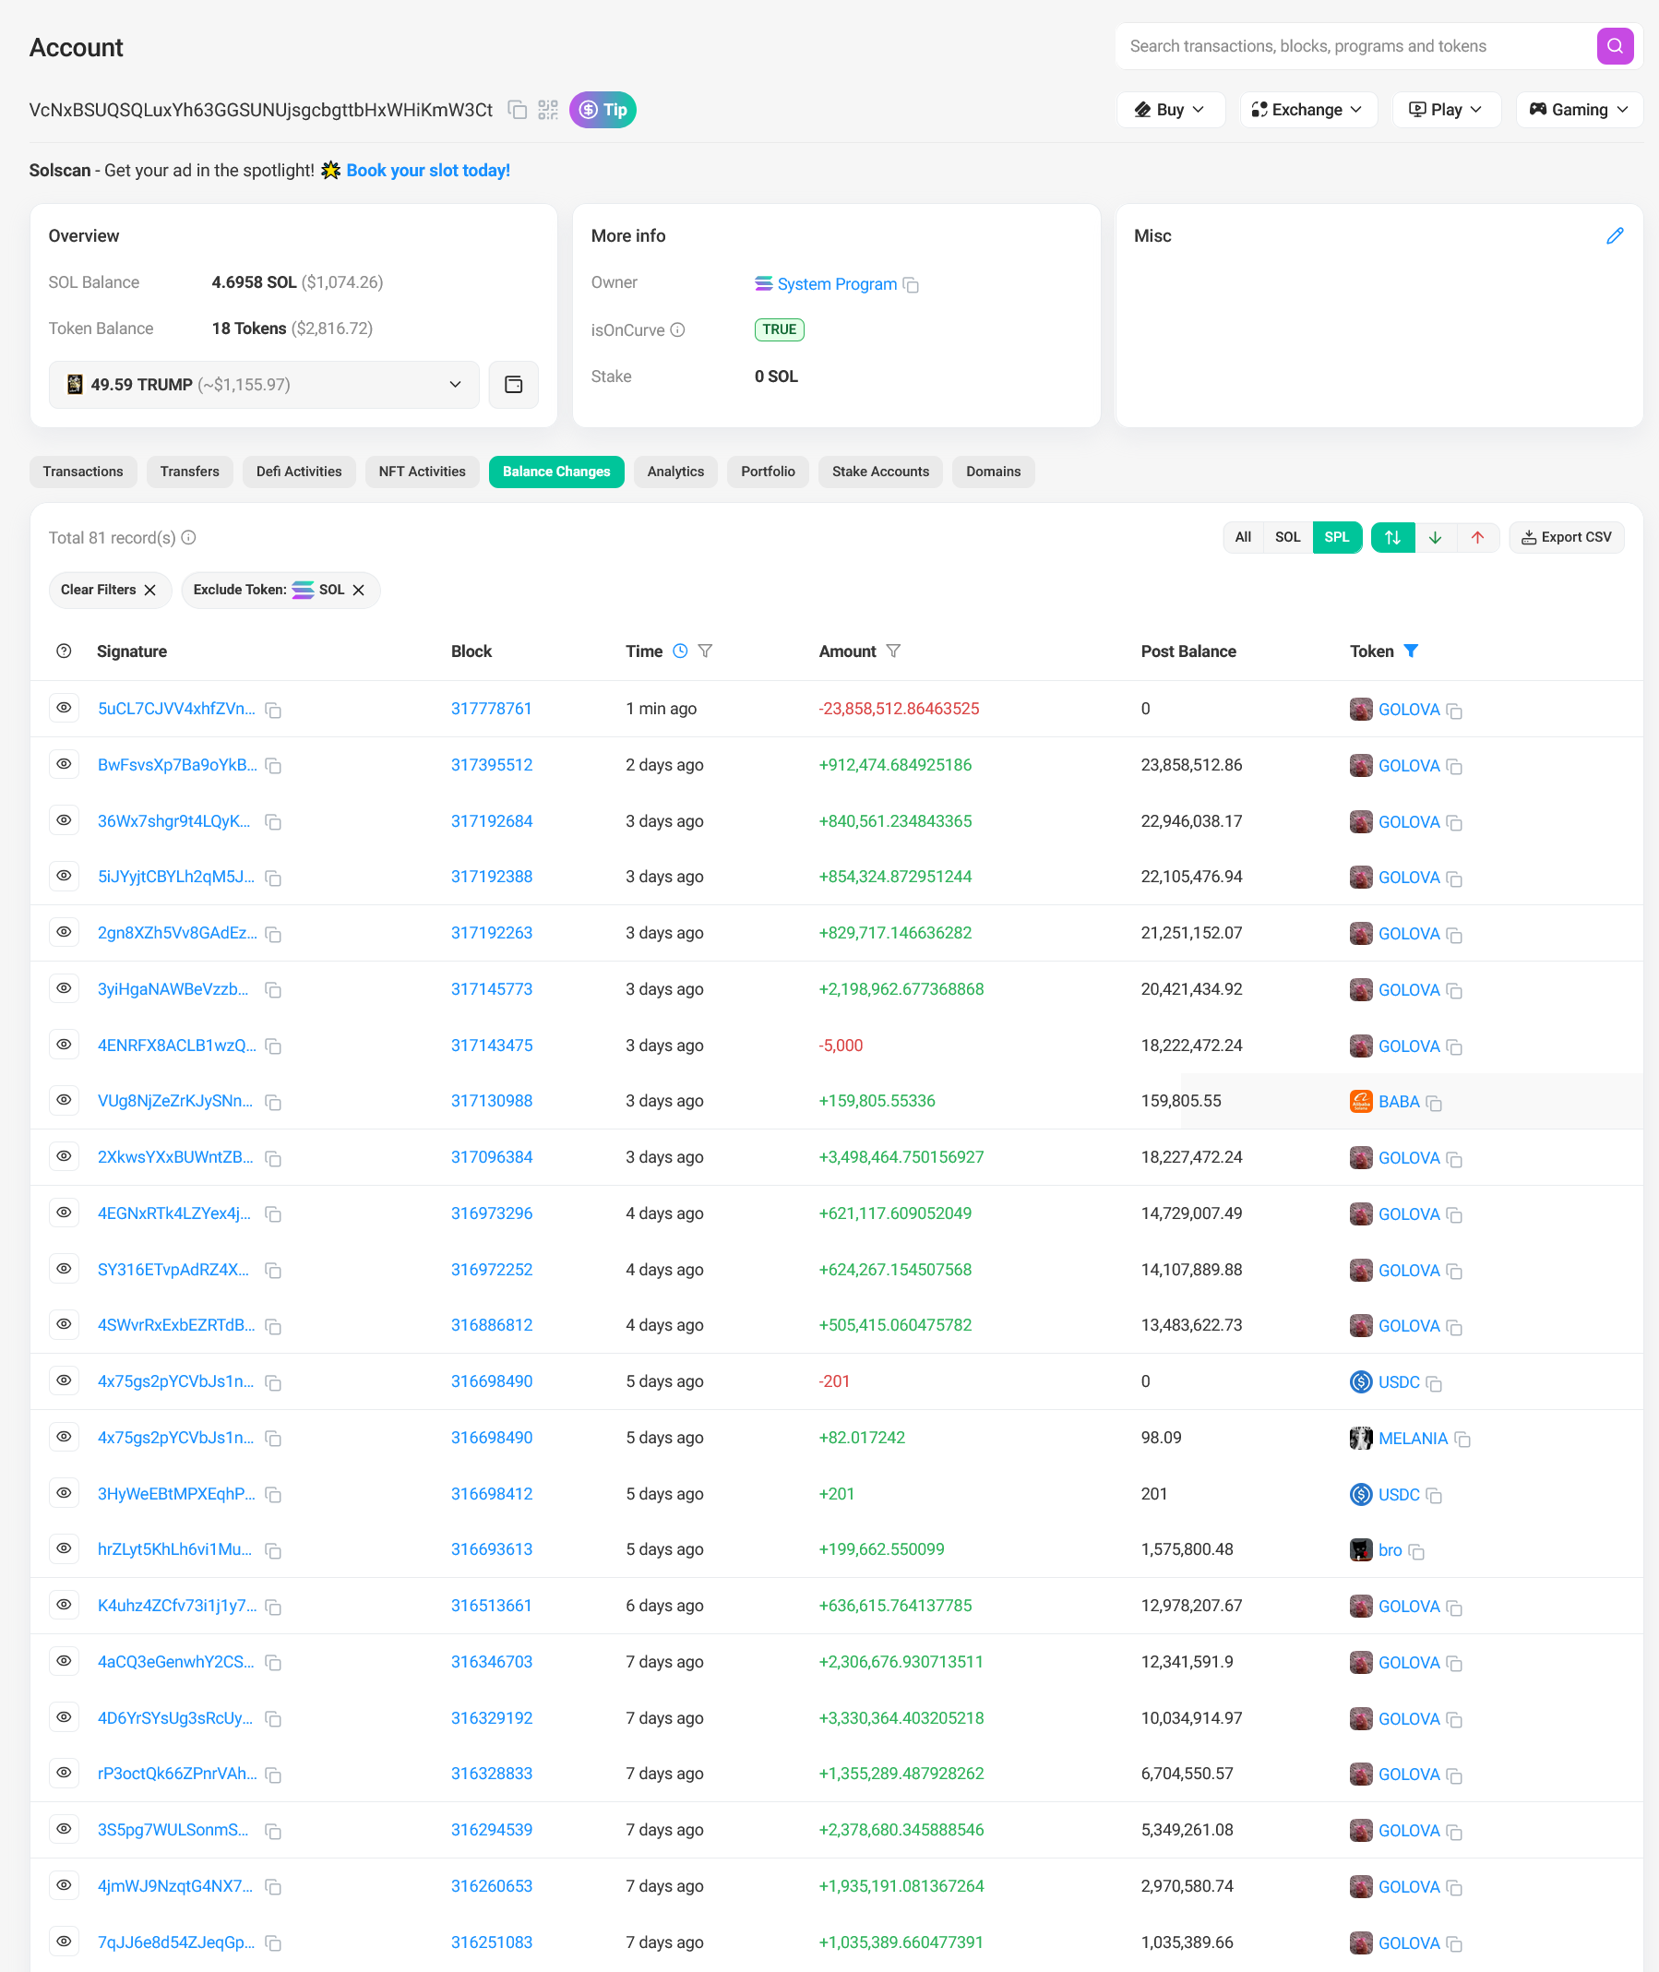
Task: Copy the System Program owner address
Action: 911,285
